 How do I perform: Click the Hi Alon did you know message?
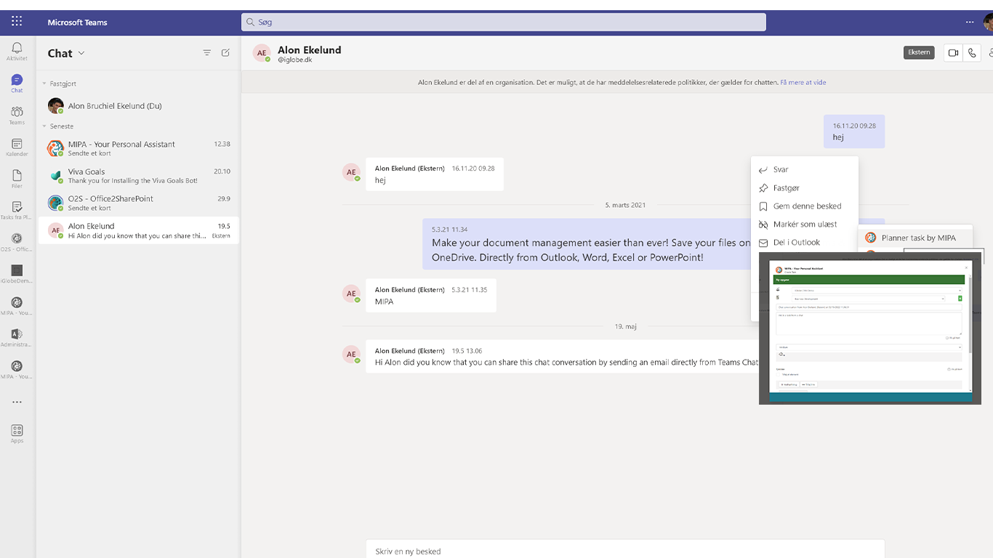pyautogui.click(x=566, y=363)
